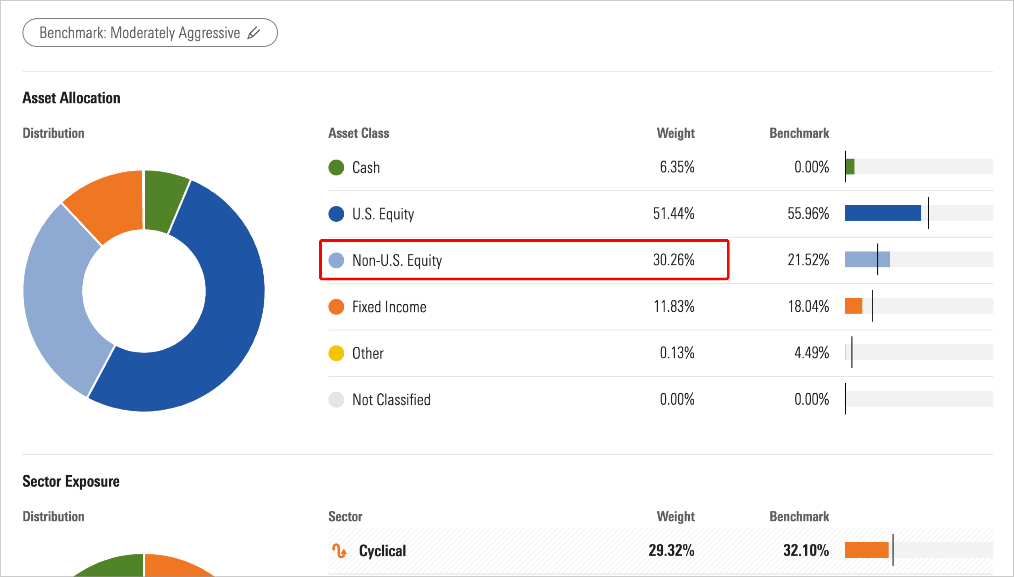Click the Non-U.S. Equity light blue comparison bar
The height and width of the screenshot is (577, 1014).
867,260
